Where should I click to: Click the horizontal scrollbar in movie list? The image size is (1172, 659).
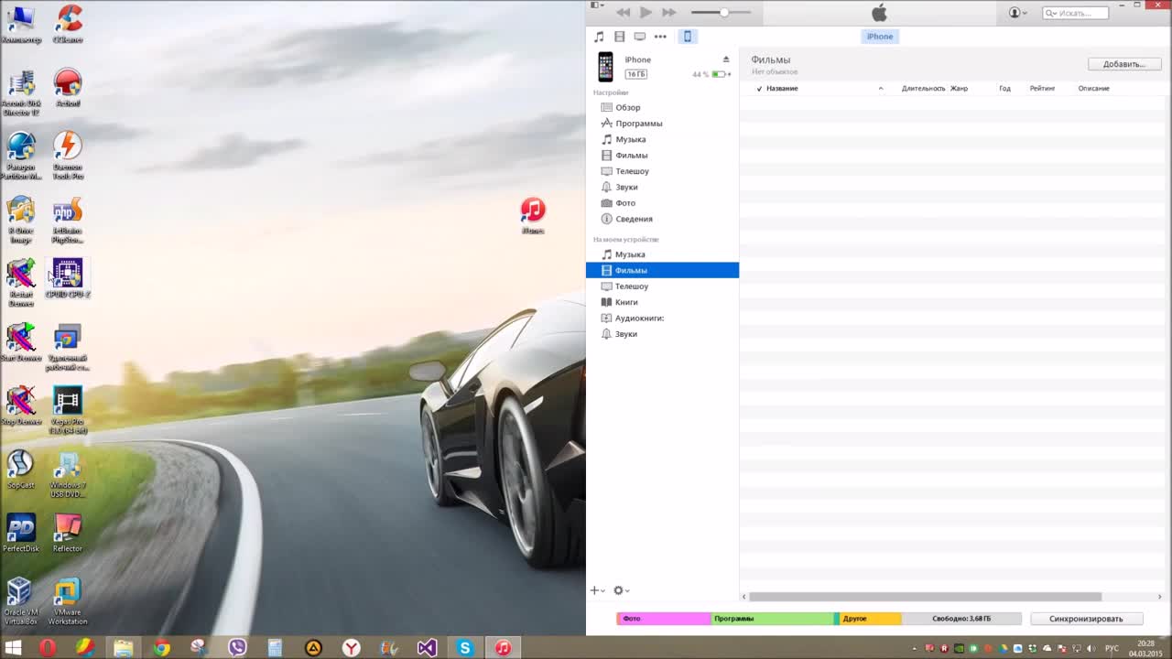click(925, 597)
